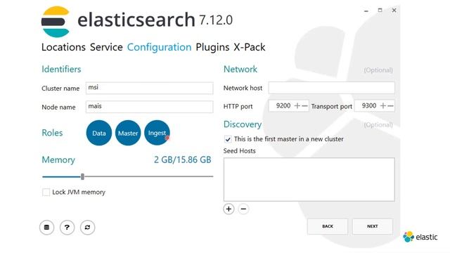Click the Discovery heading
Image resolution: width=450 pixels, height=253 pixels.
tap(243, 124)
